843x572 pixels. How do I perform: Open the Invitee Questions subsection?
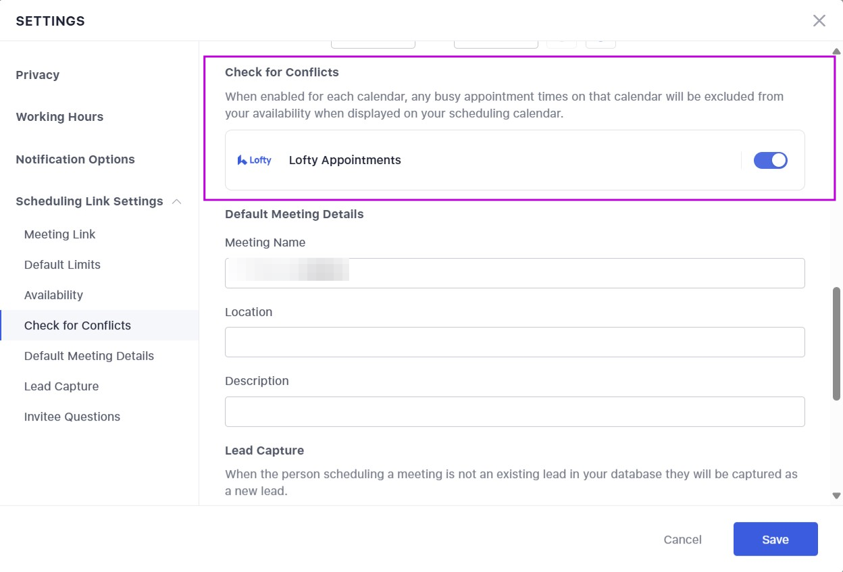(72, 417)
